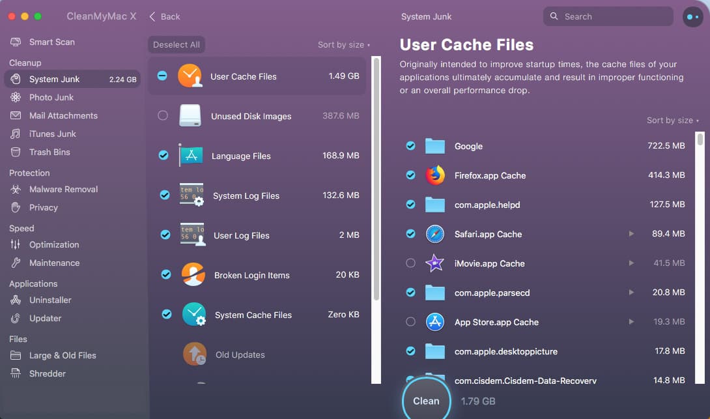The height and width of the screenshot is (419, 710).
Task: Uncheck the Firefox.app Cache checkbox
Action: point(411,175)
